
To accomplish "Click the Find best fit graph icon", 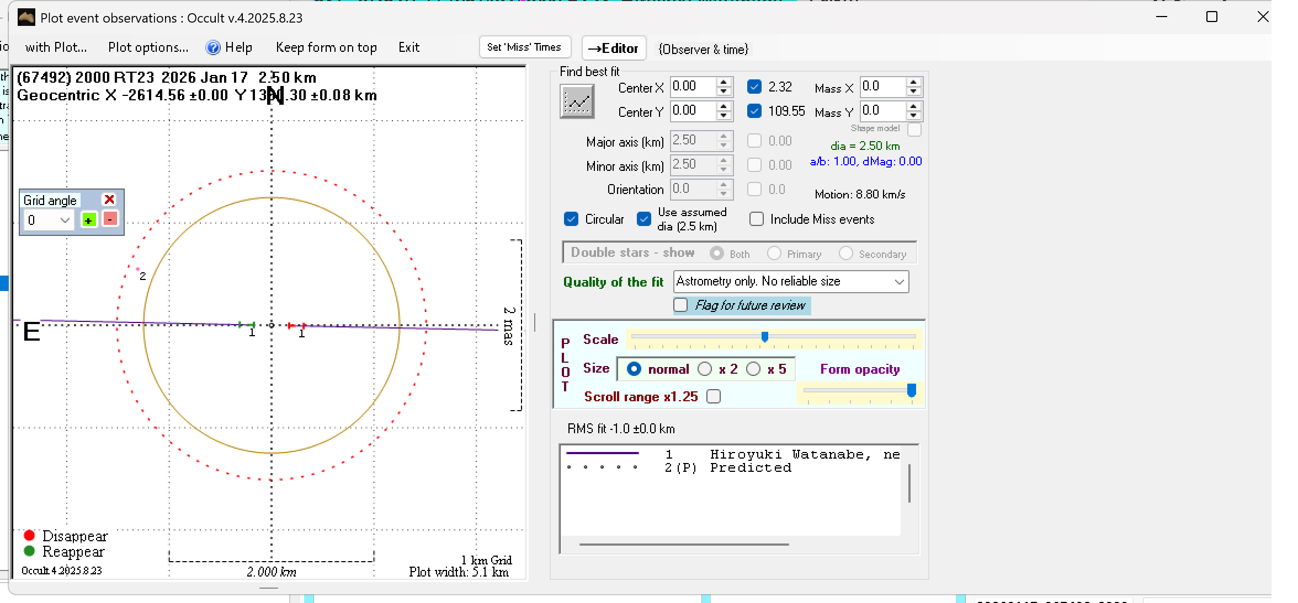I will pos(577,101).
